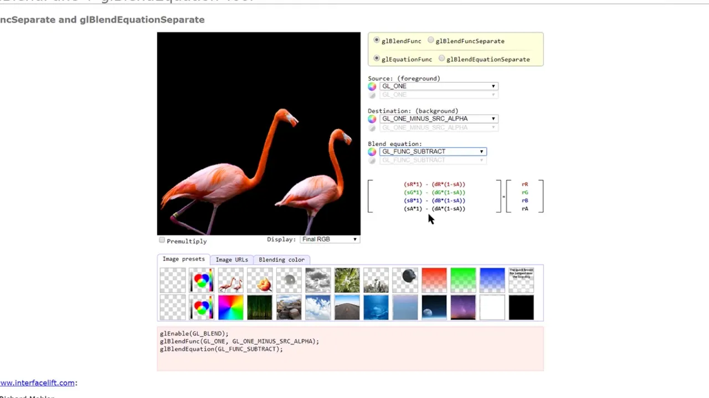This screenshot has width=709, height=398.
Task: Click the green (sG*1) - (dG*(1-sA)) equation
Action: [435, 192]
